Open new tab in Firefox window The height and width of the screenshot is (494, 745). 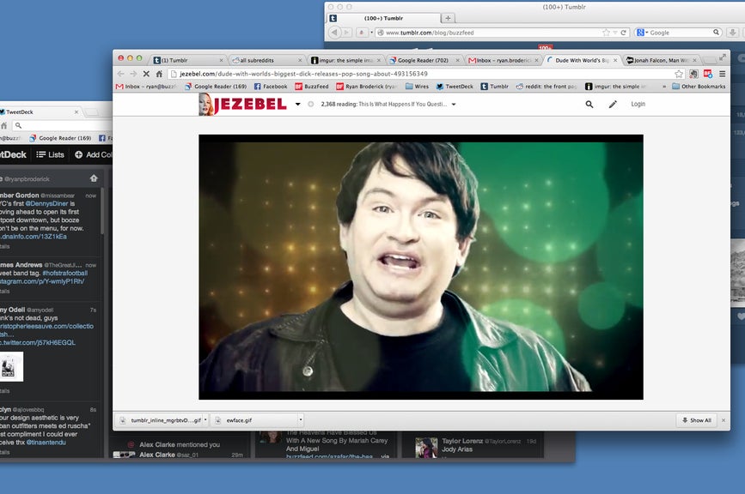tap(448, 18)
